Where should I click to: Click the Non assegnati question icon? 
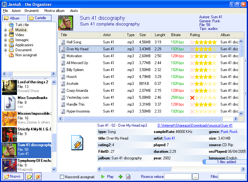(x=11, y=55)
